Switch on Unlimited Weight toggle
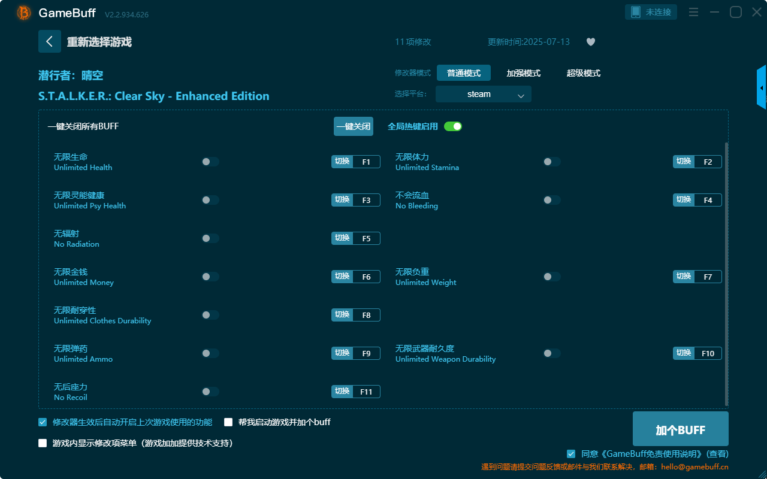This screenshot has height=479, width=767. [x=552, y=277]
